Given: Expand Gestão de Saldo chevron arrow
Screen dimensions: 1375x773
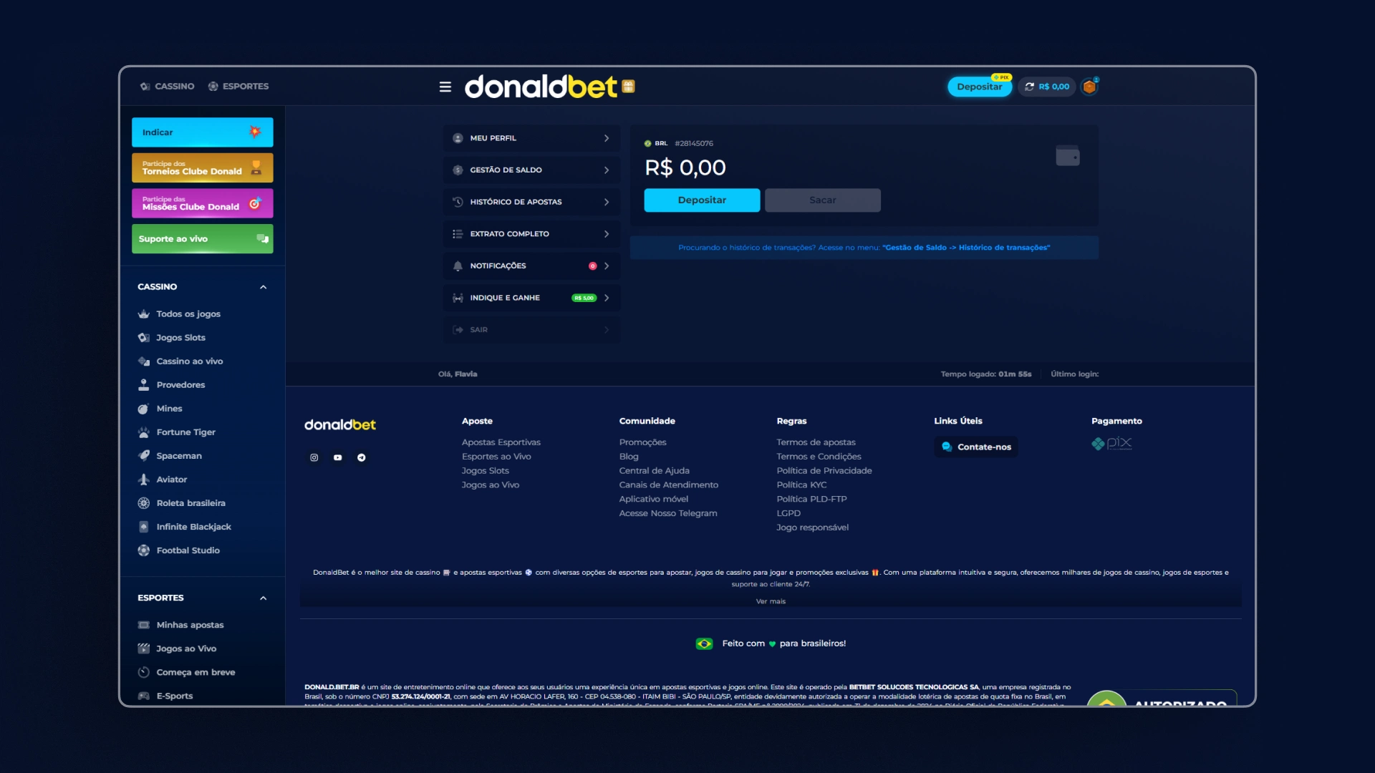Looking at the screenshot, I should pyautogui.click(x=607, y=170).
